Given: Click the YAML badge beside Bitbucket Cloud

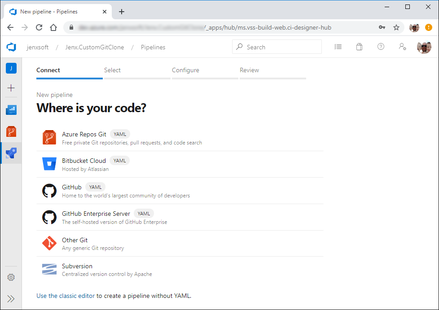Looking at the screenshot, I should coord(119,161).
